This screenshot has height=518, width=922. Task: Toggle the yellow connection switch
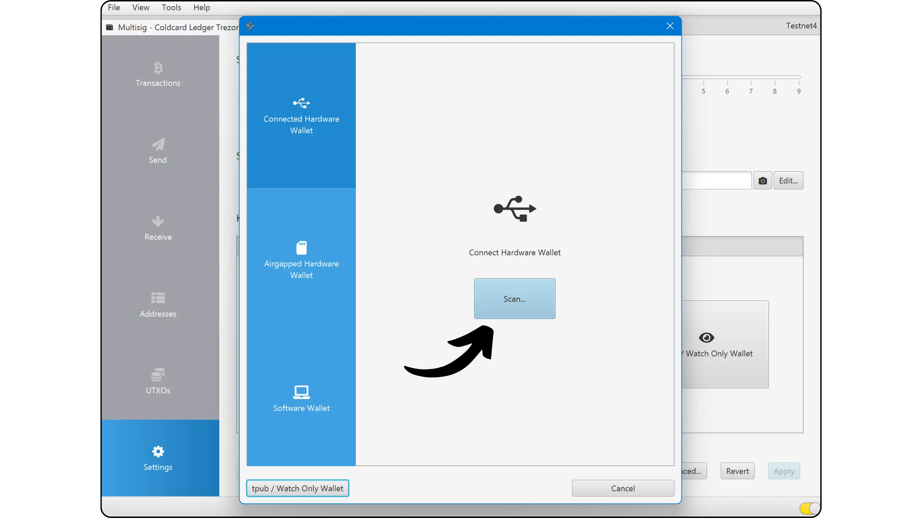click(809, 508)
